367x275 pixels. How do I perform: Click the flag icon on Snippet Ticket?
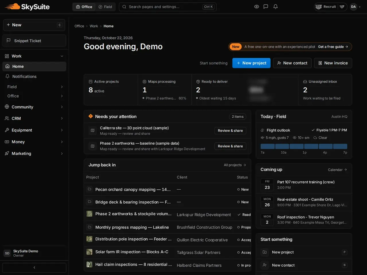click(9, 41)
